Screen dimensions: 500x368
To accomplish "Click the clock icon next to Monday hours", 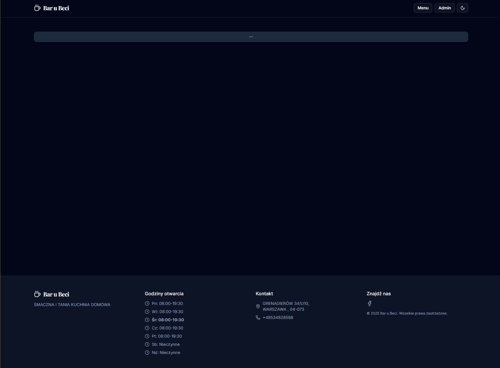I will click(147, 303).
